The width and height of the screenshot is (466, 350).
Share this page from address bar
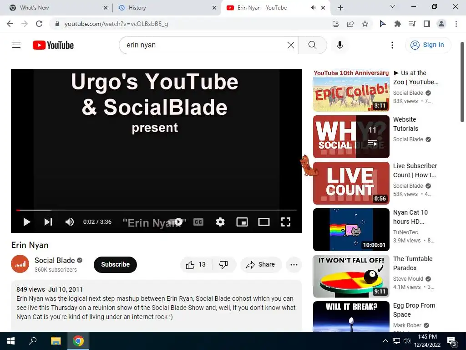click(x=350, y=24)
